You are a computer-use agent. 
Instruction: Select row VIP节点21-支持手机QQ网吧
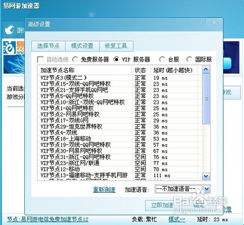(120, 90)
